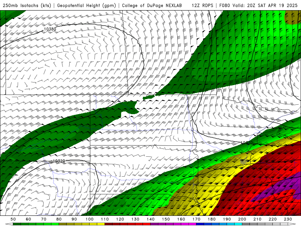Select the dark gray swatch just after 200
The image size is (301, 226).
tap(246, 224)
